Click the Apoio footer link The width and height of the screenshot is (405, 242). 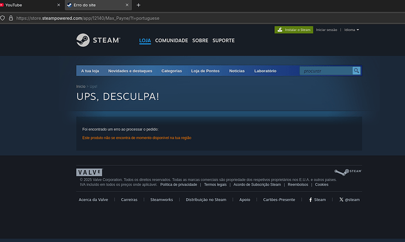(245, 200)
